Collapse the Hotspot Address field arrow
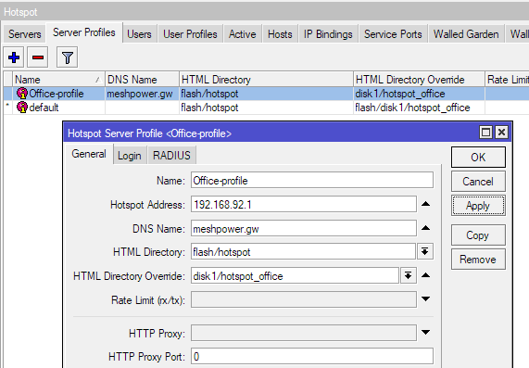 (x=426, y=204)
